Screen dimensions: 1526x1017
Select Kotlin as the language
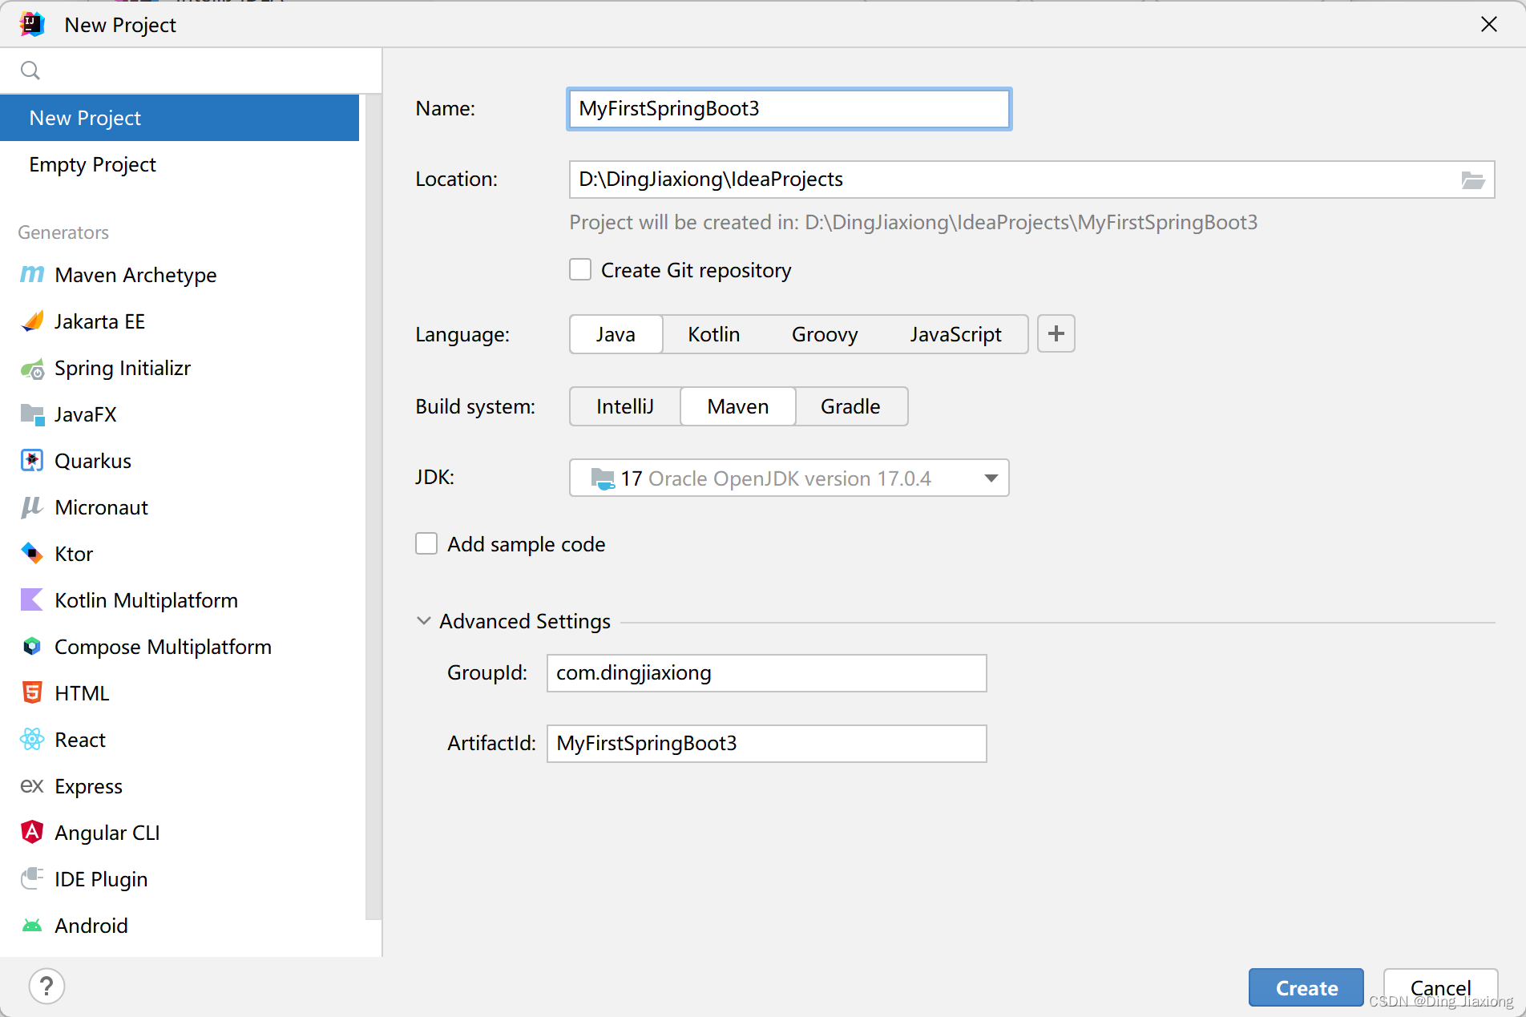click(x=713, y=334)
